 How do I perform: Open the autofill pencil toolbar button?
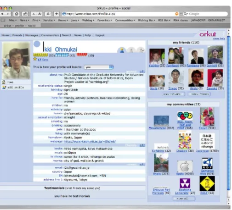tap(25, 14)
